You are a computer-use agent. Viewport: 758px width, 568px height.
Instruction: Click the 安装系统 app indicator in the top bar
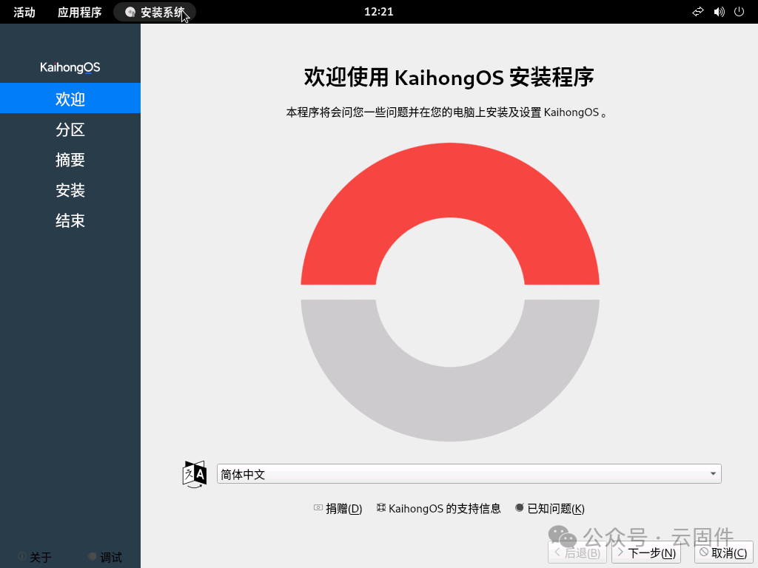(x=155, y=12)
